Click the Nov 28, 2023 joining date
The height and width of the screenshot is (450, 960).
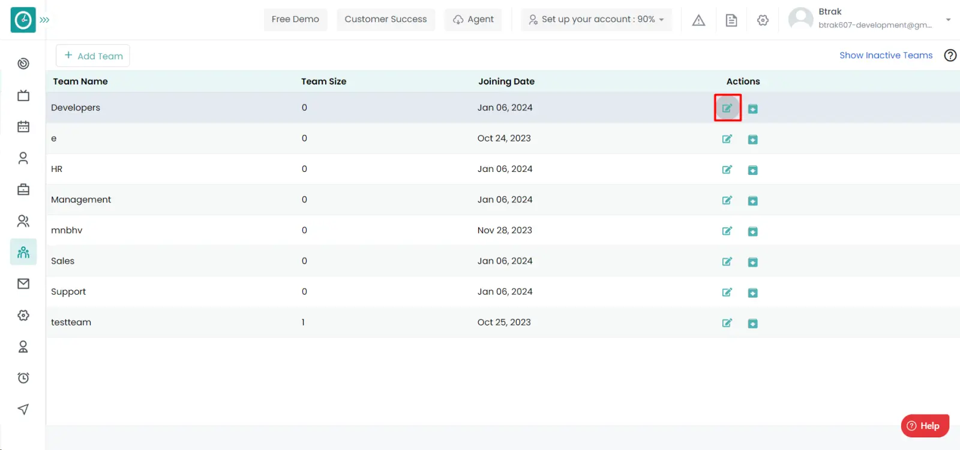coord(505,230)
